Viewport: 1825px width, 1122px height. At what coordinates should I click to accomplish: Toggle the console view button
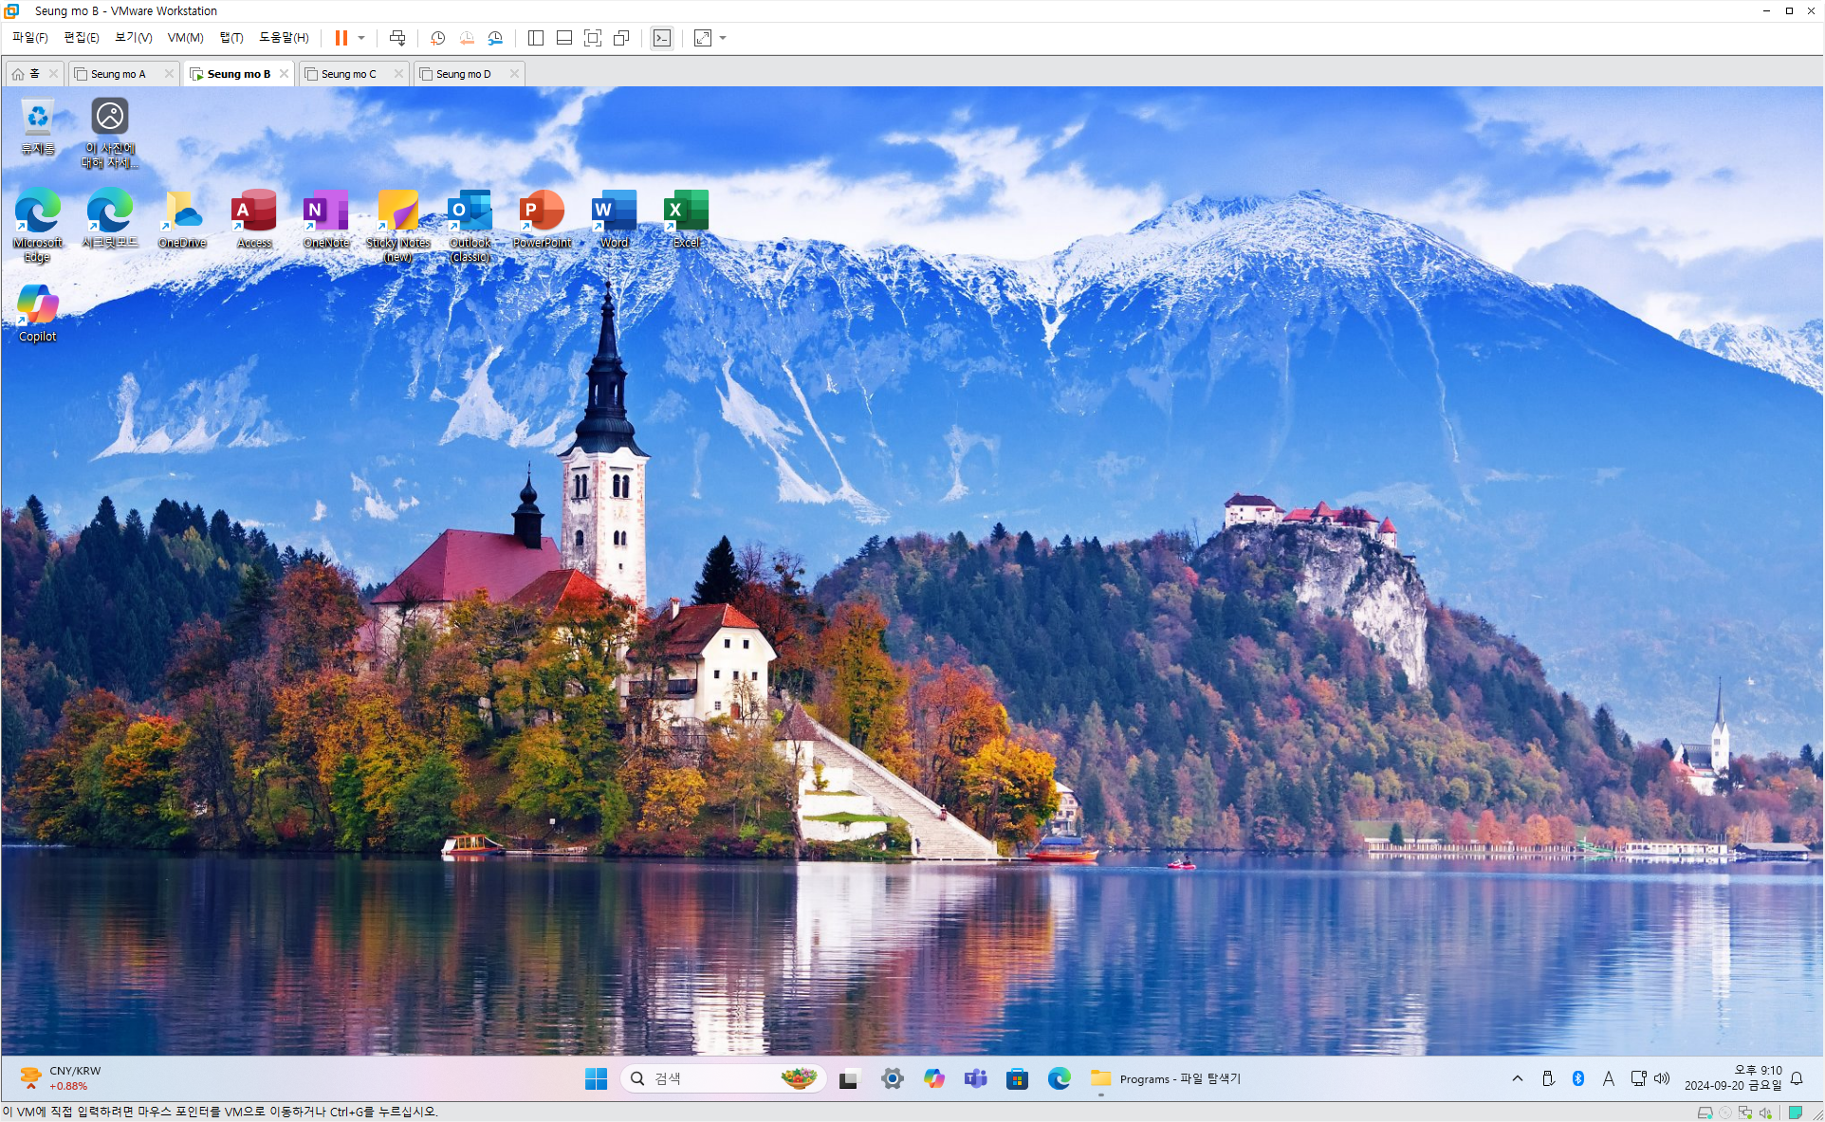[662, 38]
